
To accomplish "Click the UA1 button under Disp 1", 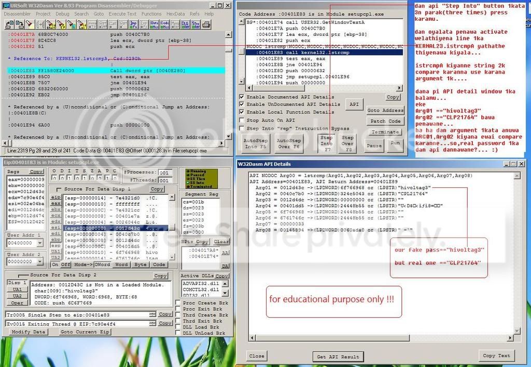I will point(17,290).
